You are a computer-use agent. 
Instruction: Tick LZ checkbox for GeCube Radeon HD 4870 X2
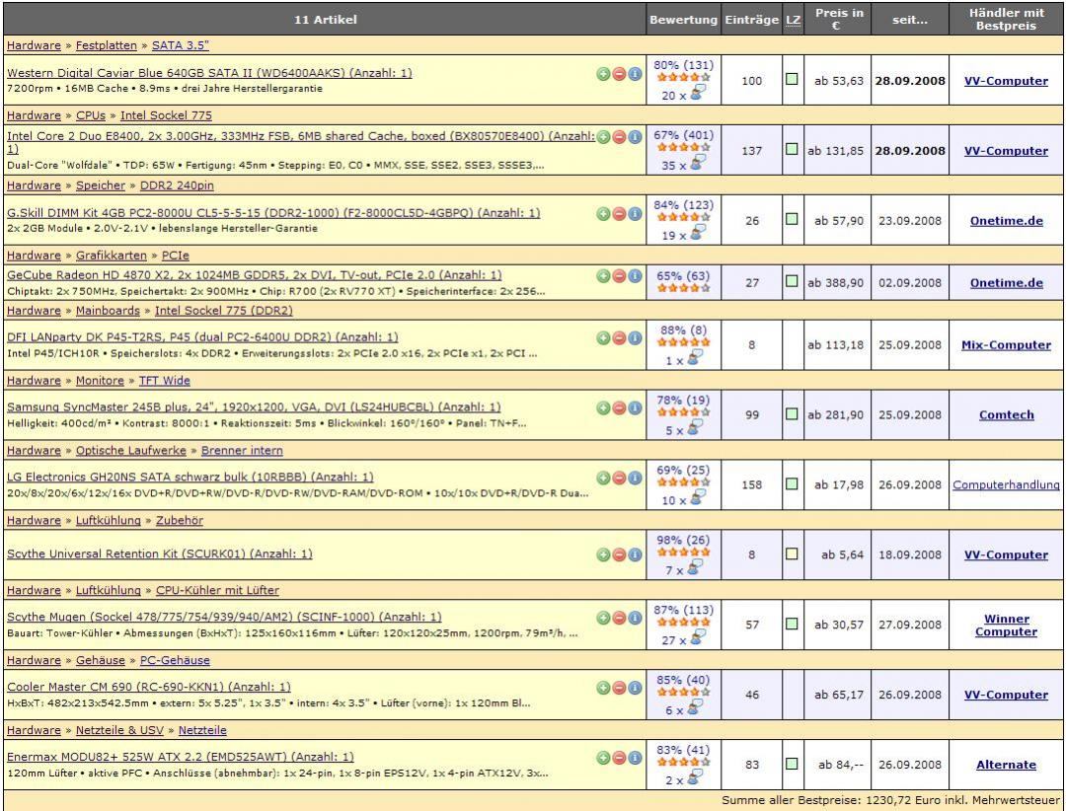click(x=792, y=281)
